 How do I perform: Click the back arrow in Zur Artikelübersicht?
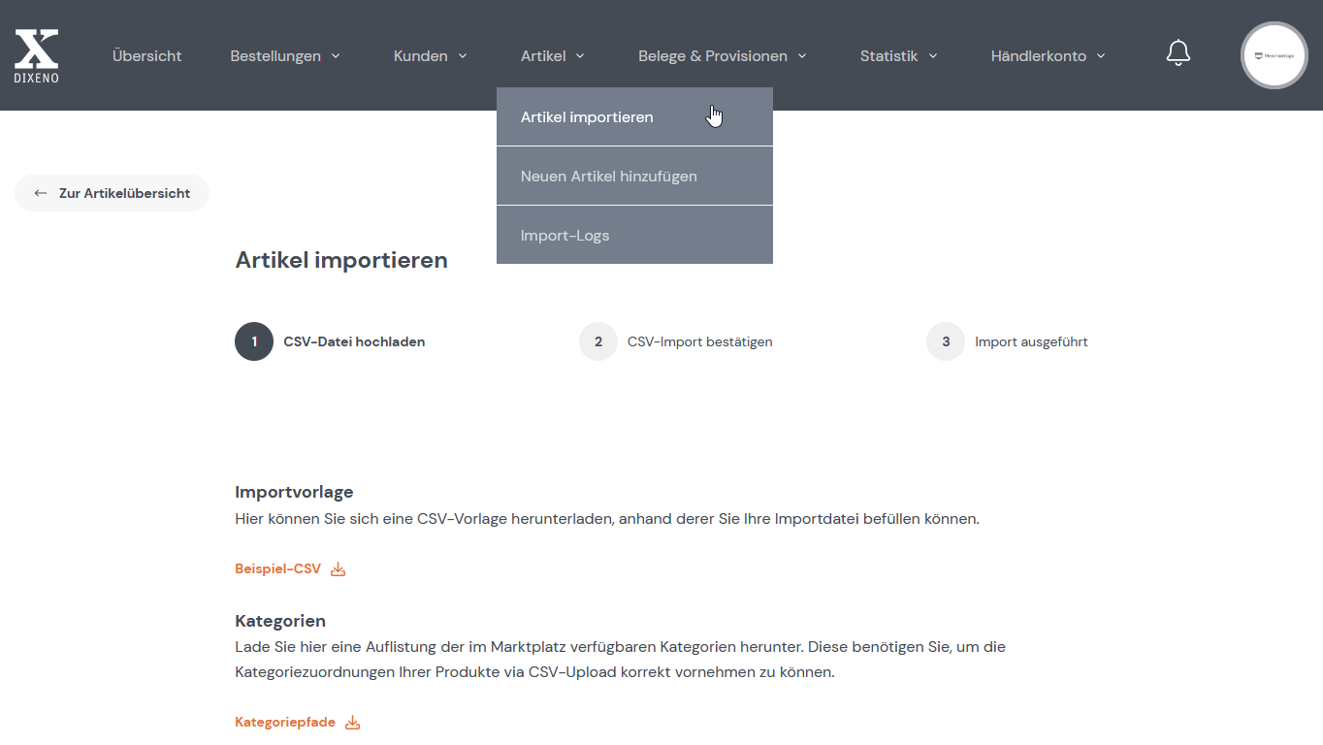click(41, 193)
